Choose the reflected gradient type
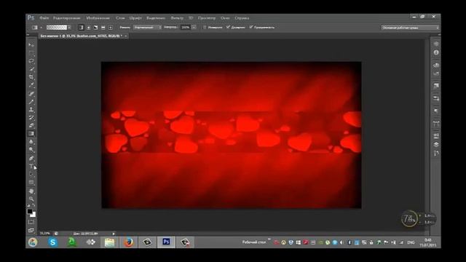This screenshot has height=262, width=466. 103,28
